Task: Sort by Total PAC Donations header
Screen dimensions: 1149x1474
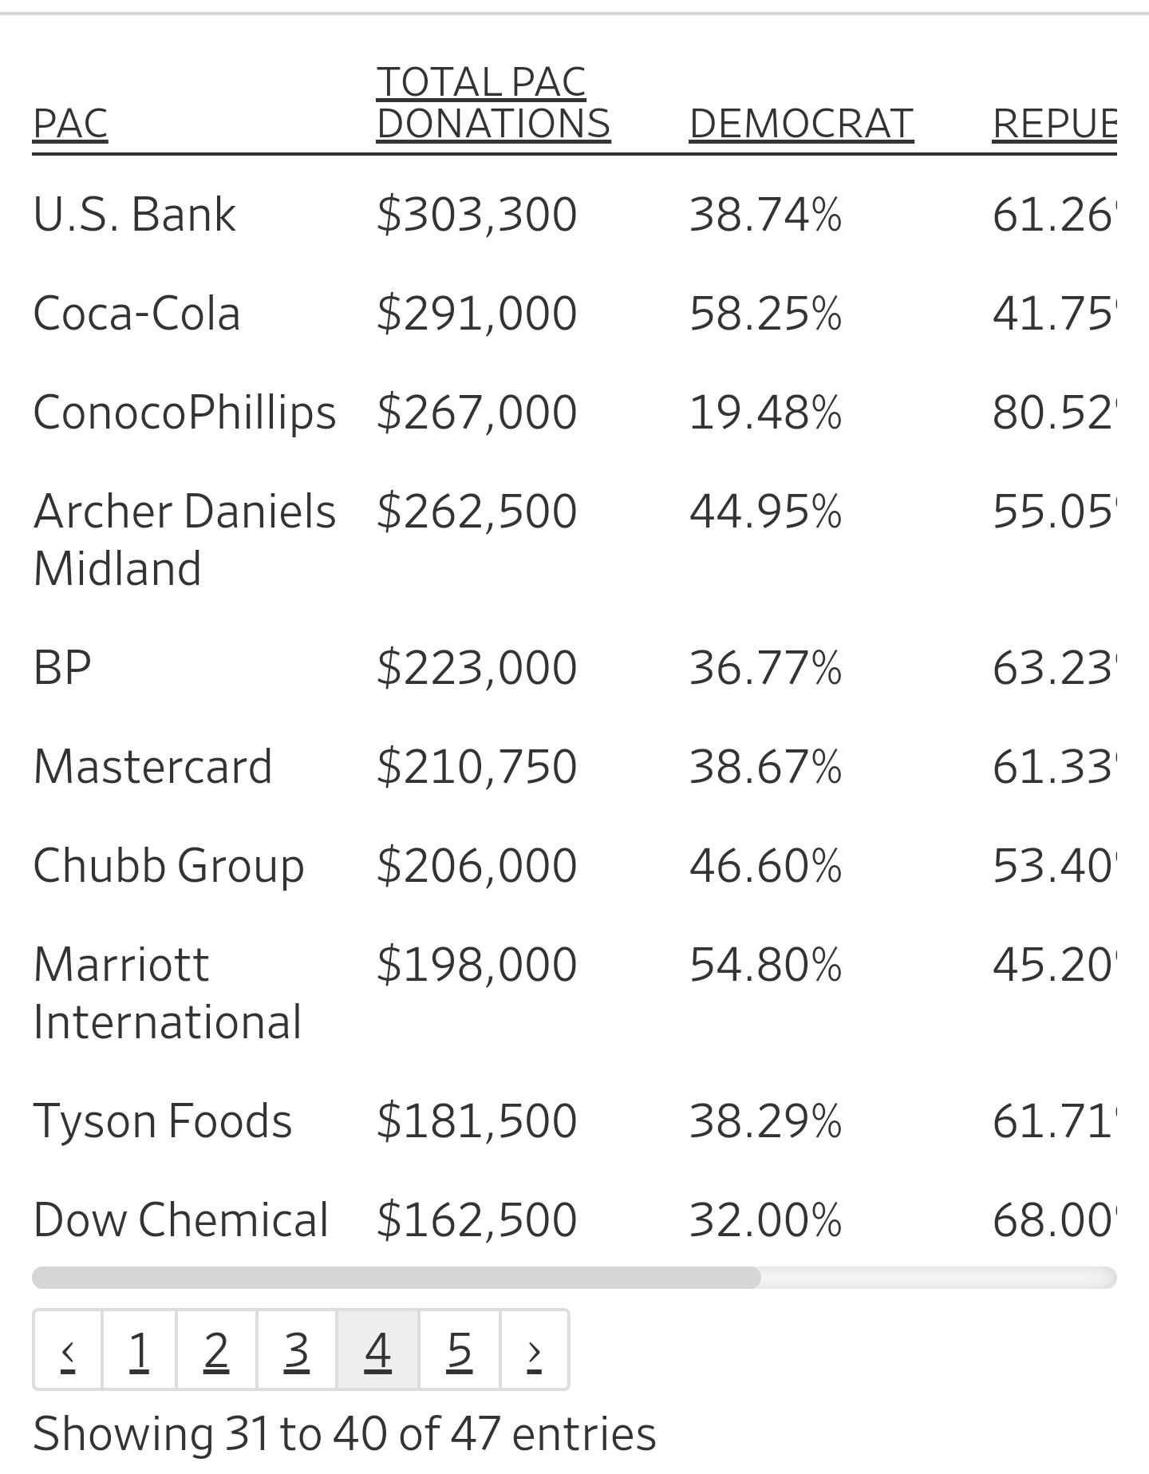Action: click(493, 103)
